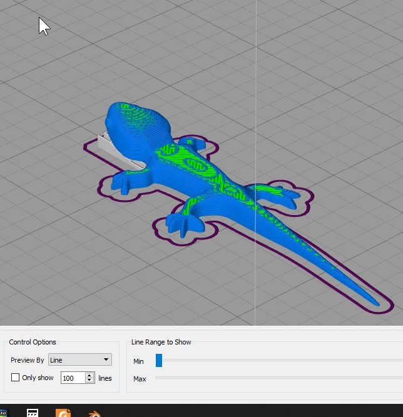The height and width of the screenshot is (417, 403).
Task: Click the gecko's front left foot
Action: click(x=123, y=184)
